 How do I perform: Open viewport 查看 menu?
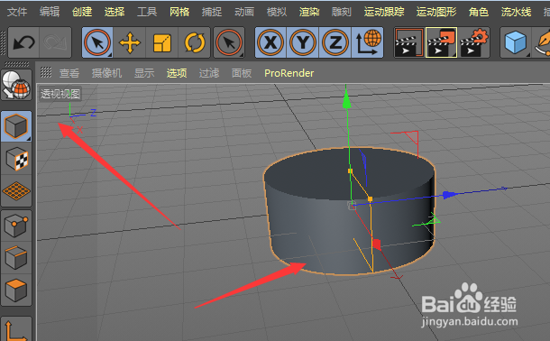pyautogui.click(x=69, y=73)
